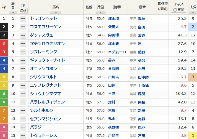This screenshot has height=139, width=197.
Task: Open trainer 武藤 stable page
Action: (x=141, y=19)
